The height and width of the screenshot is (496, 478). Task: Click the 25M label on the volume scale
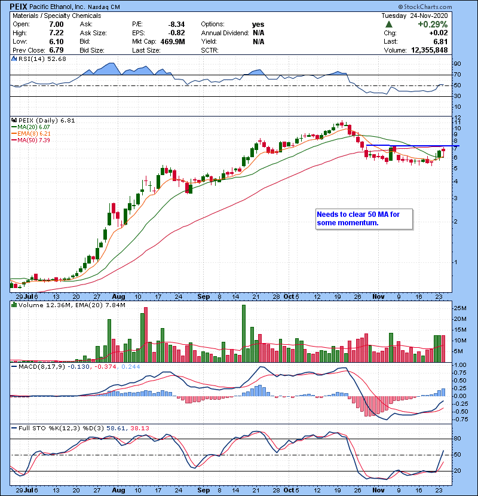coord(460,308)
